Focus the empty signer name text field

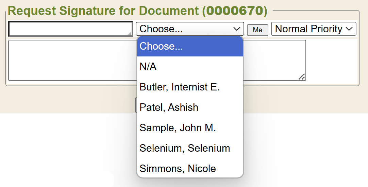(x=68, y=29)
